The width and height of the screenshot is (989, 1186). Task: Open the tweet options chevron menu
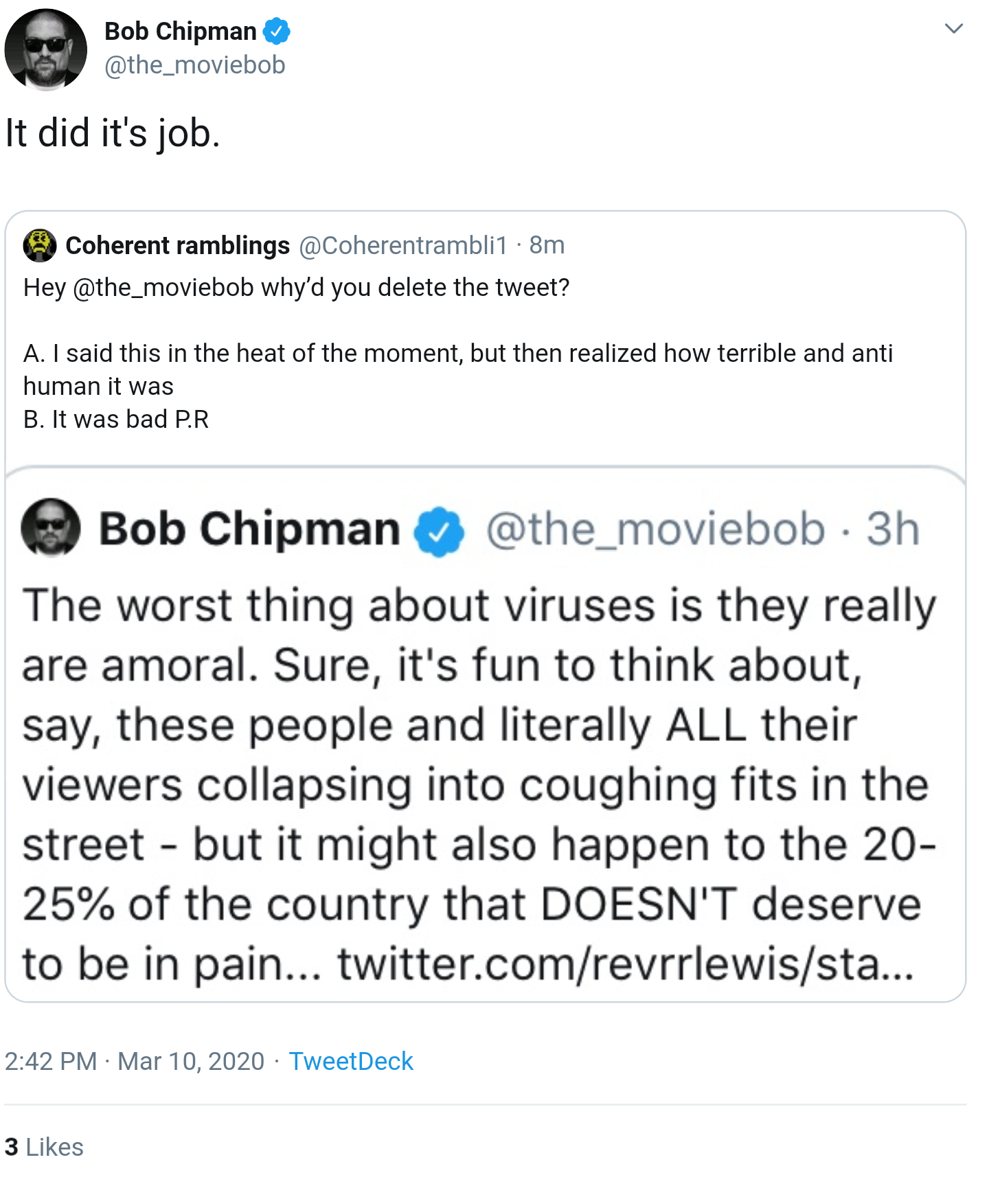[954, 29]
